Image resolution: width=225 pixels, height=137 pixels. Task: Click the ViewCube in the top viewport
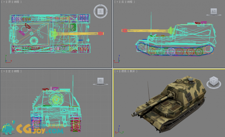(100, 12)
